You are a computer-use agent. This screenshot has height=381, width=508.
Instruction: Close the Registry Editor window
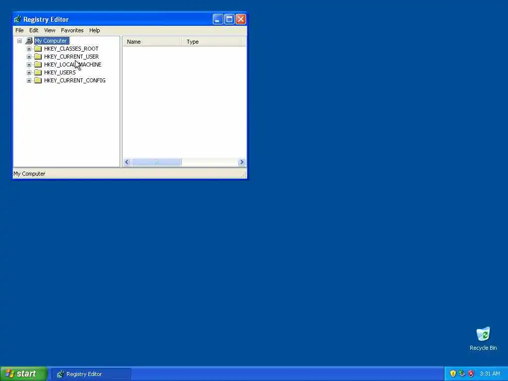click(x=241, y=19)
